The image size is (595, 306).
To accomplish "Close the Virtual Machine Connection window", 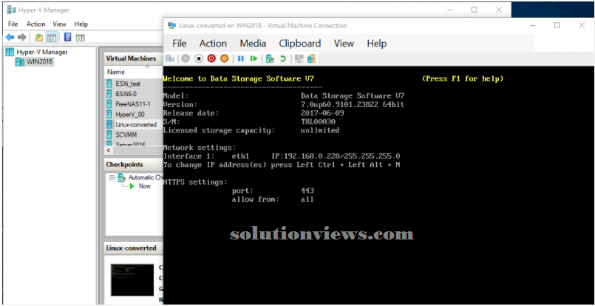I will coord(582,25).
